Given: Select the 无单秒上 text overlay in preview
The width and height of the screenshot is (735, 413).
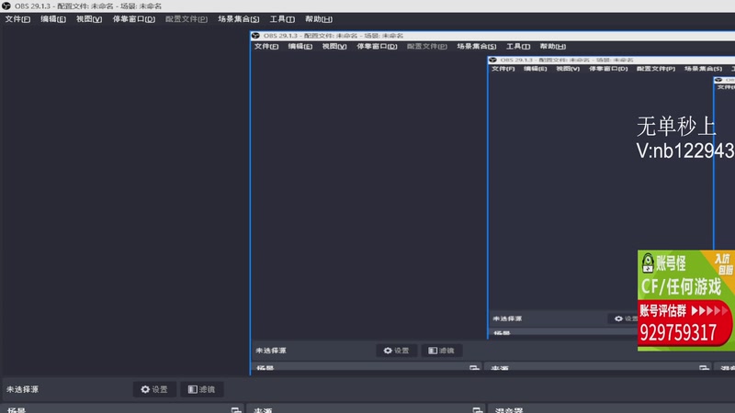Looking at the screenshot, I should [676, 127].
